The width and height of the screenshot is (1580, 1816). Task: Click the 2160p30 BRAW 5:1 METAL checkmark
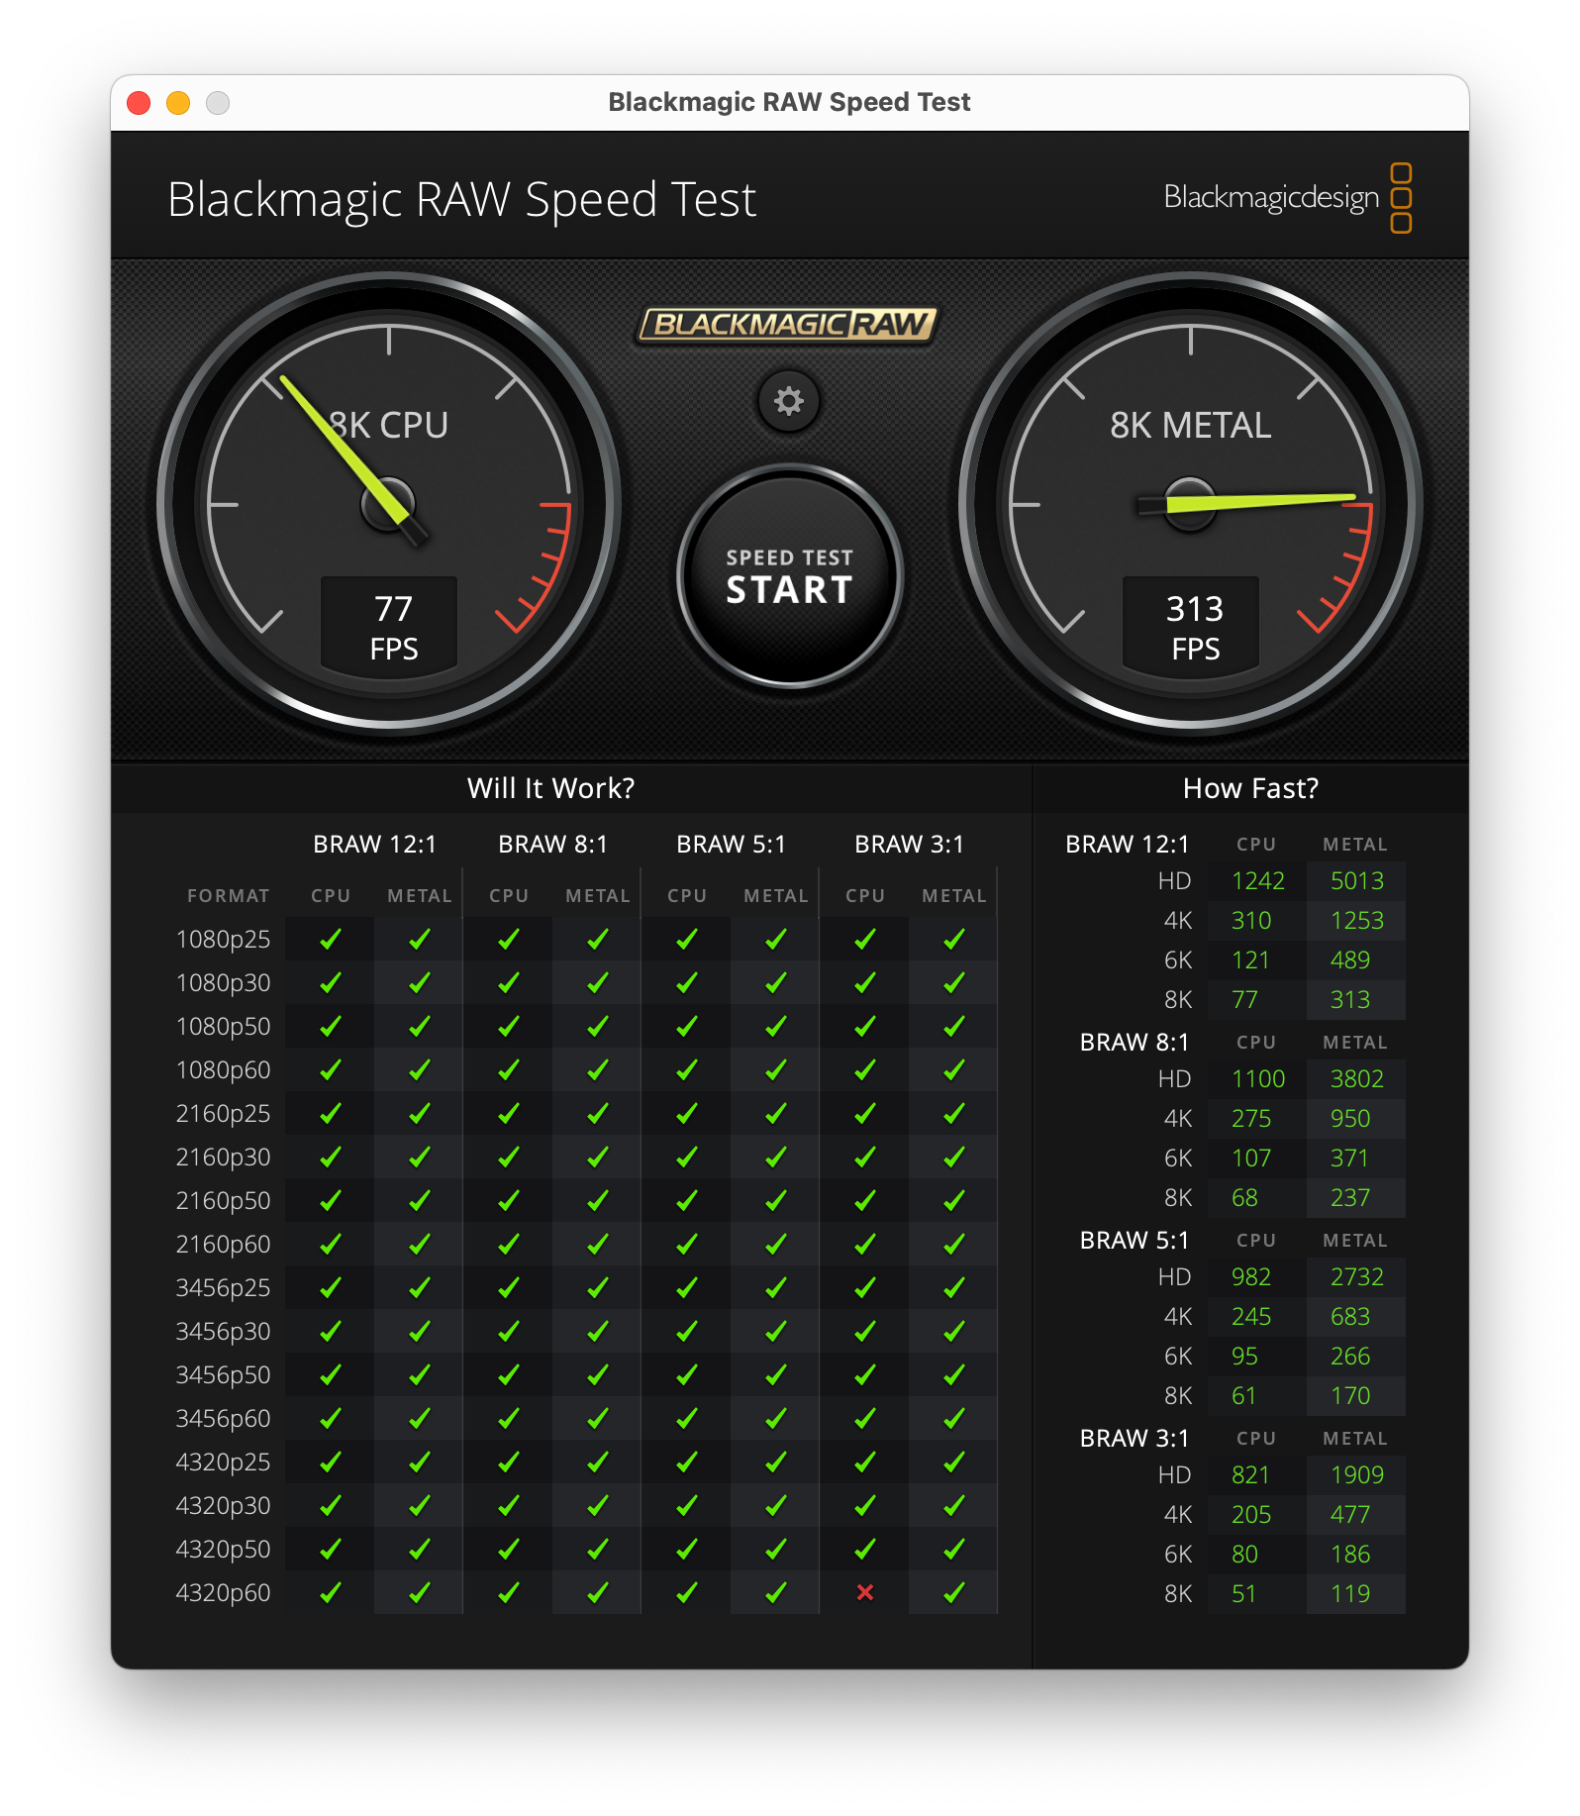click(776, 1157)
